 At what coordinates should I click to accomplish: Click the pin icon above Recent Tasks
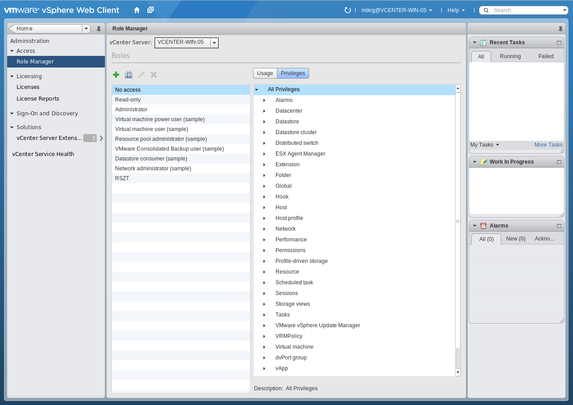(x=560, y=29)
